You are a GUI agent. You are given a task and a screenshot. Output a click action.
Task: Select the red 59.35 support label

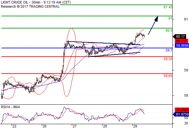168,59
